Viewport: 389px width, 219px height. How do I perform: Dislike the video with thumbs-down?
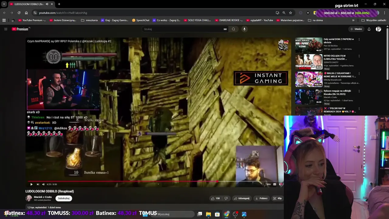[x=226, y=198]
